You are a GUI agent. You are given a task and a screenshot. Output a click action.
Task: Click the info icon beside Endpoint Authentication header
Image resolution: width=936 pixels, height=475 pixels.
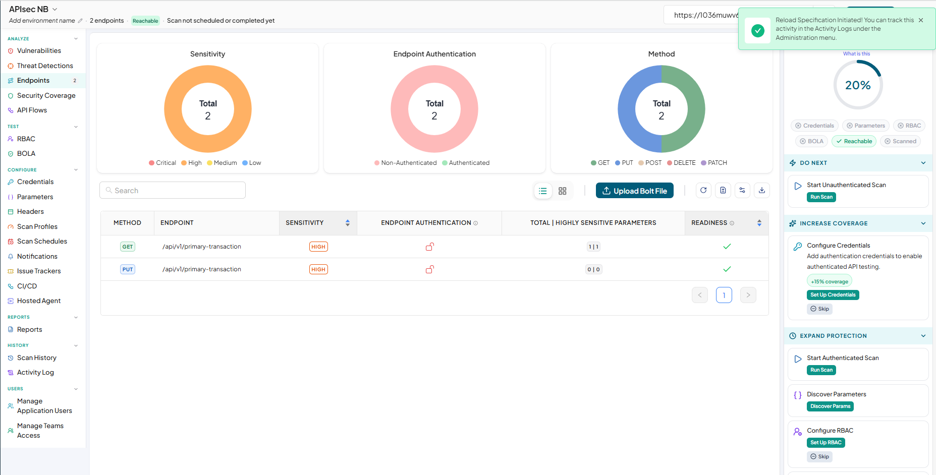476,223
